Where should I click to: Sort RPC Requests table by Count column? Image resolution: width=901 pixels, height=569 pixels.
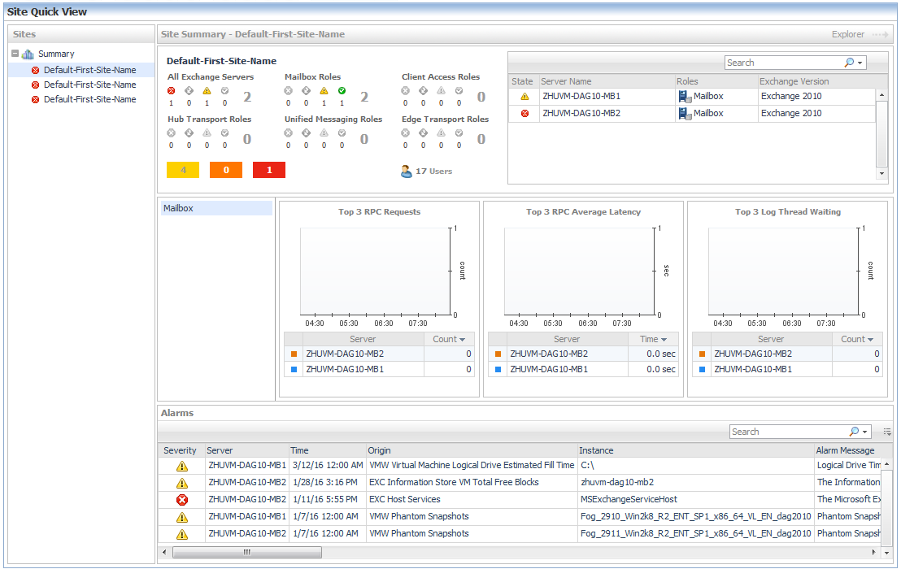coord(449,339)
